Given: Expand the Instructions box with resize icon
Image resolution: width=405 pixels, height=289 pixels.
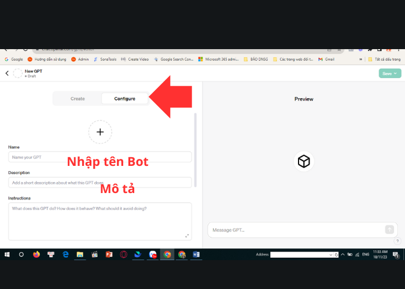Looking at the screenshot, I should coord(187,235).
